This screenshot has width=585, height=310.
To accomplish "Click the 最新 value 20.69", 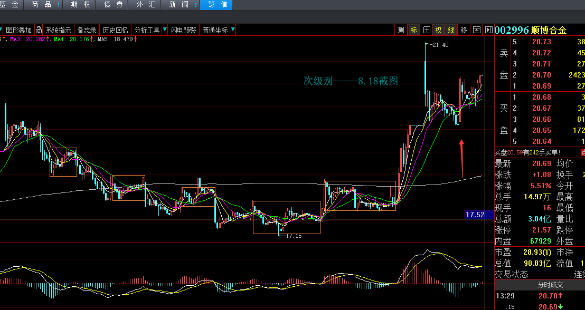I will tap(541, 163).
